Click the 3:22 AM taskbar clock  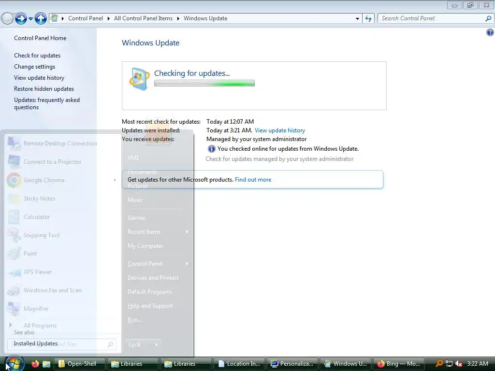point(478,364)
